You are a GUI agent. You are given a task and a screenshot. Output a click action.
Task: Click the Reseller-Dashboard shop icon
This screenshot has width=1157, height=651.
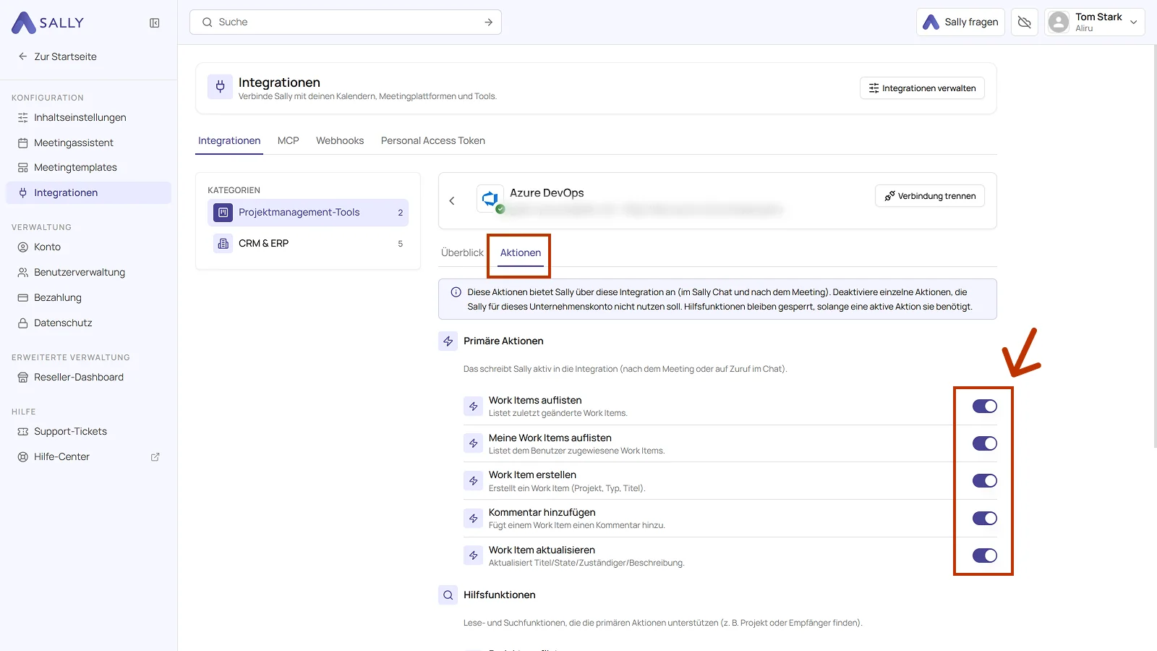click(23, 377)
